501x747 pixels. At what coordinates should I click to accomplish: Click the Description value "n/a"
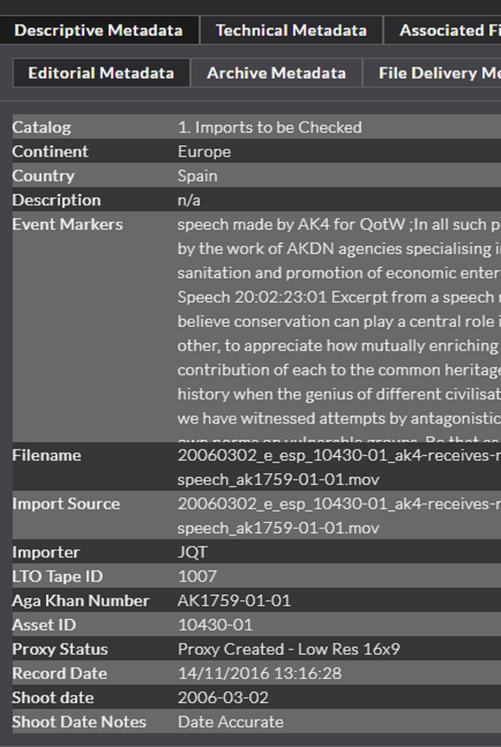[x=189, y=200]
